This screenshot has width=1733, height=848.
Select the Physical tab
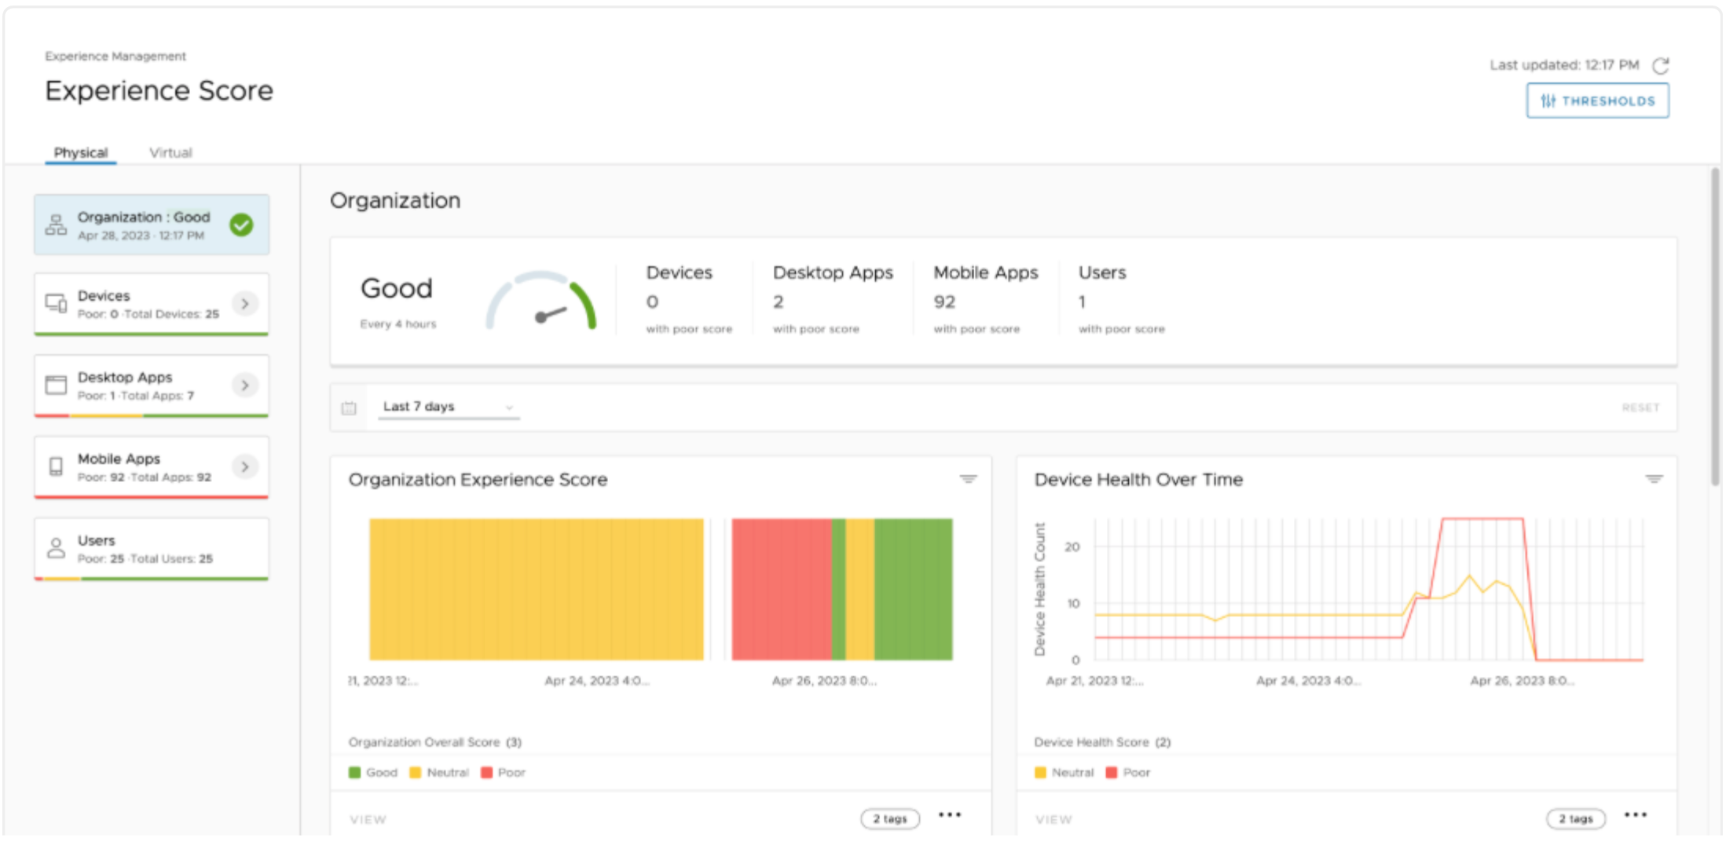[x=80, y=152]
